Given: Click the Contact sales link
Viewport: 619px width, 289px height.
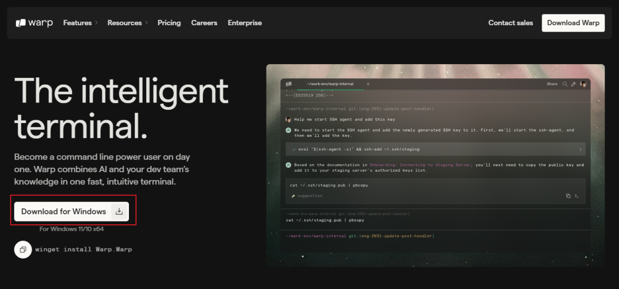Looking at the screenshot, I should pos(511,23).
